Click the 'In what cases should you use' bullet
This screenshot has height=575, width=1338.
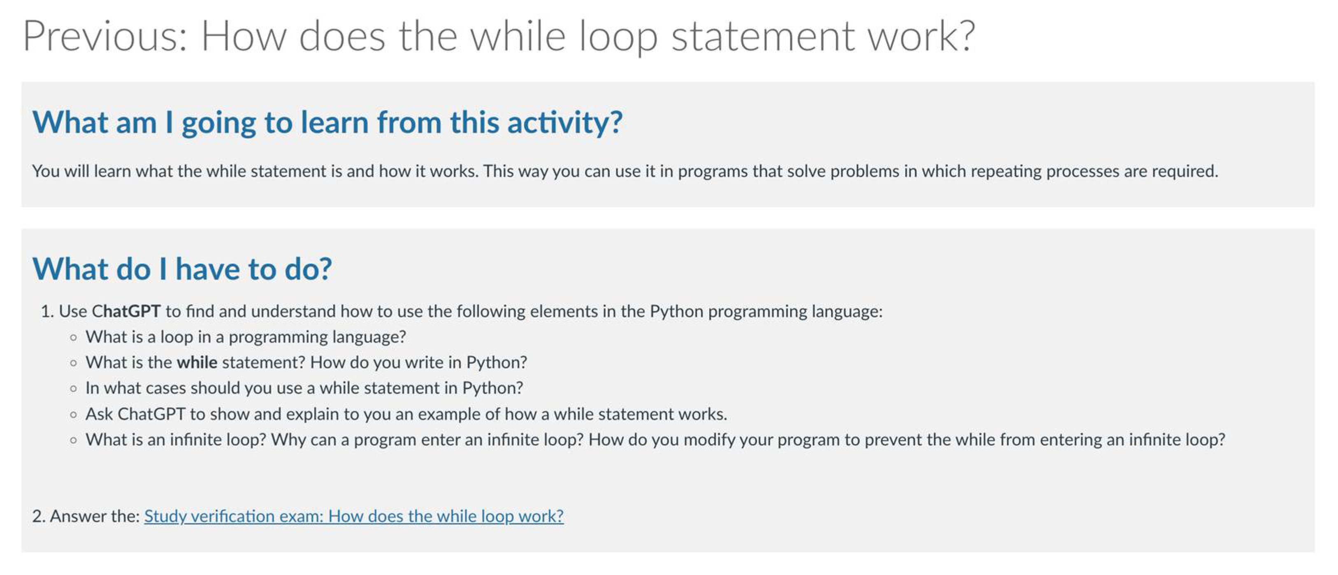point(304,388)
